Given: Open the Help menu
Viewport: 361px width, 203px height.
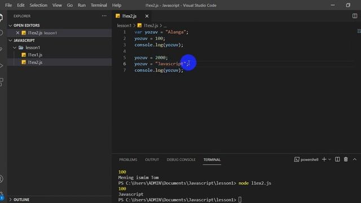Looking at the screenshot, I should point(117,5).
